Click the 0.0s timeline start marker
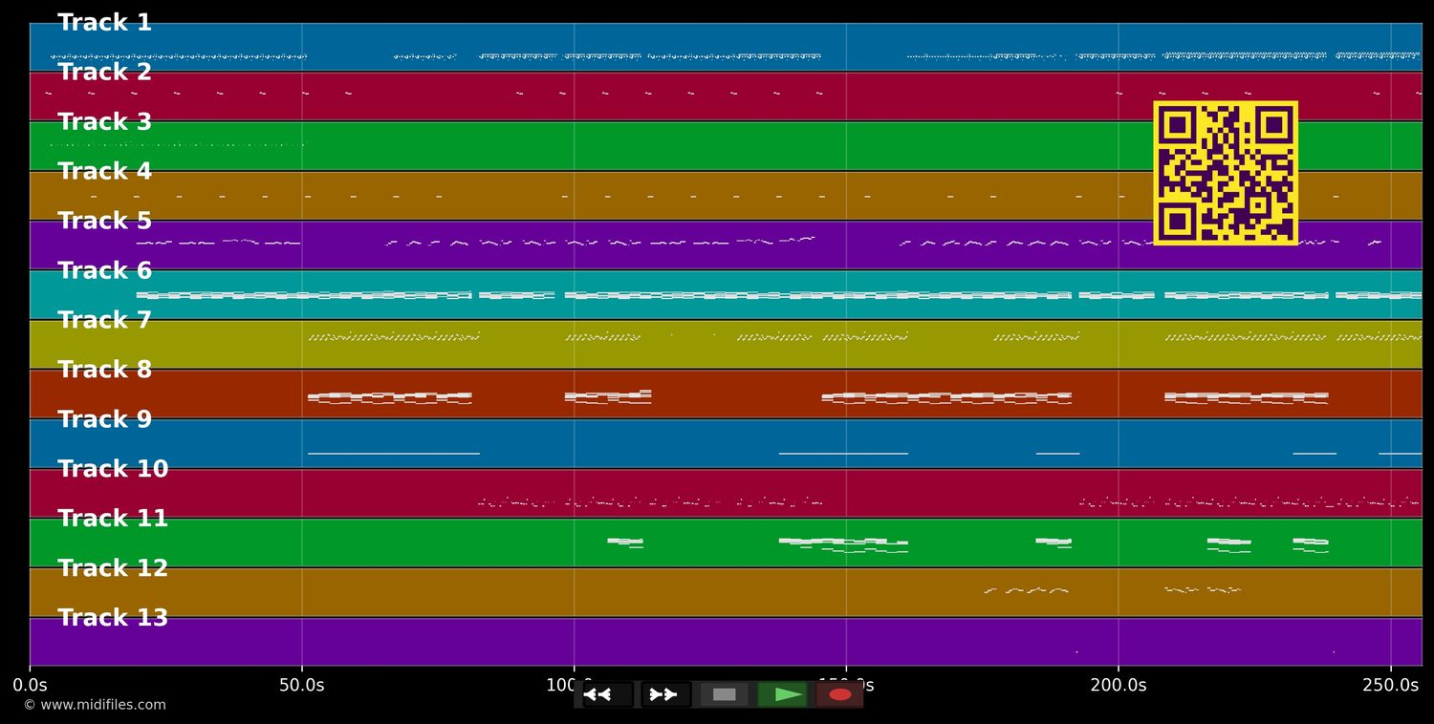Screen dimensions: 1434x724 30,685
